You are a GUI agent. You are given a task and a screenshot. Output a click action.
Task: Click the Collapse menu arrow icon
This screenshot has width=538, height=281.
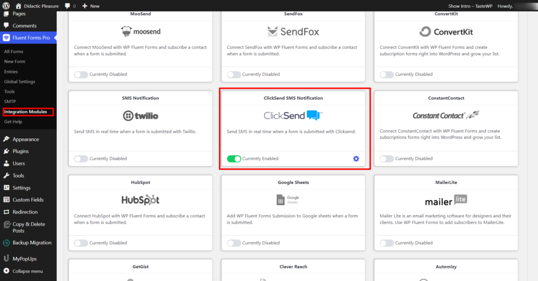(6, 271)
